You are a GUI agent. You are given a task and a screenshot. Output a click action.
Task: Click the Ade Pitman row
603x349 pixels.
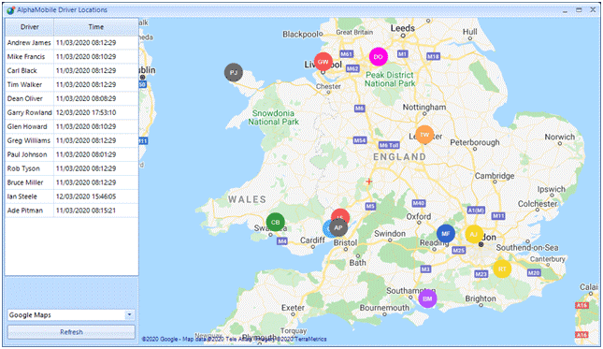pyautogui.click(x=72, y=211)
